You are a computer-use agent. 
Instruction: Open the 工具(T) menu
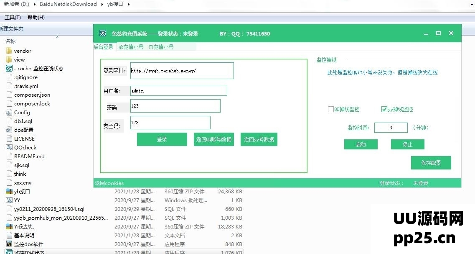pyautogui.click(x=13, y=18)
